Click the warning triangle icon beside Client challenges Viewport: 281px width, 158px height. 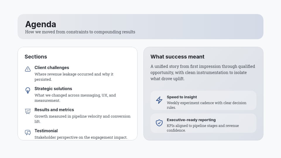[28, 69]
